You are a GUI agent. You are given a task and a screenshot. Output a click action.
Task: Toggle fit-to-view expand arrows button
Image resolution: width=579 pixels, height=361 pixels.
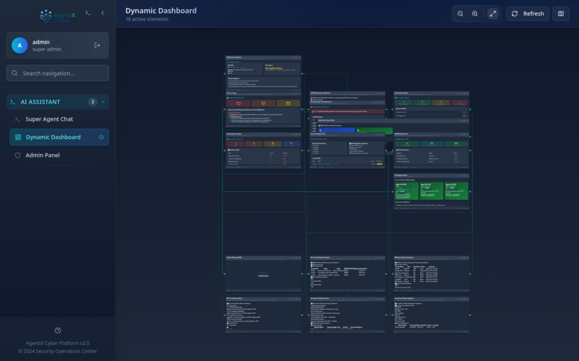[492, 14]
